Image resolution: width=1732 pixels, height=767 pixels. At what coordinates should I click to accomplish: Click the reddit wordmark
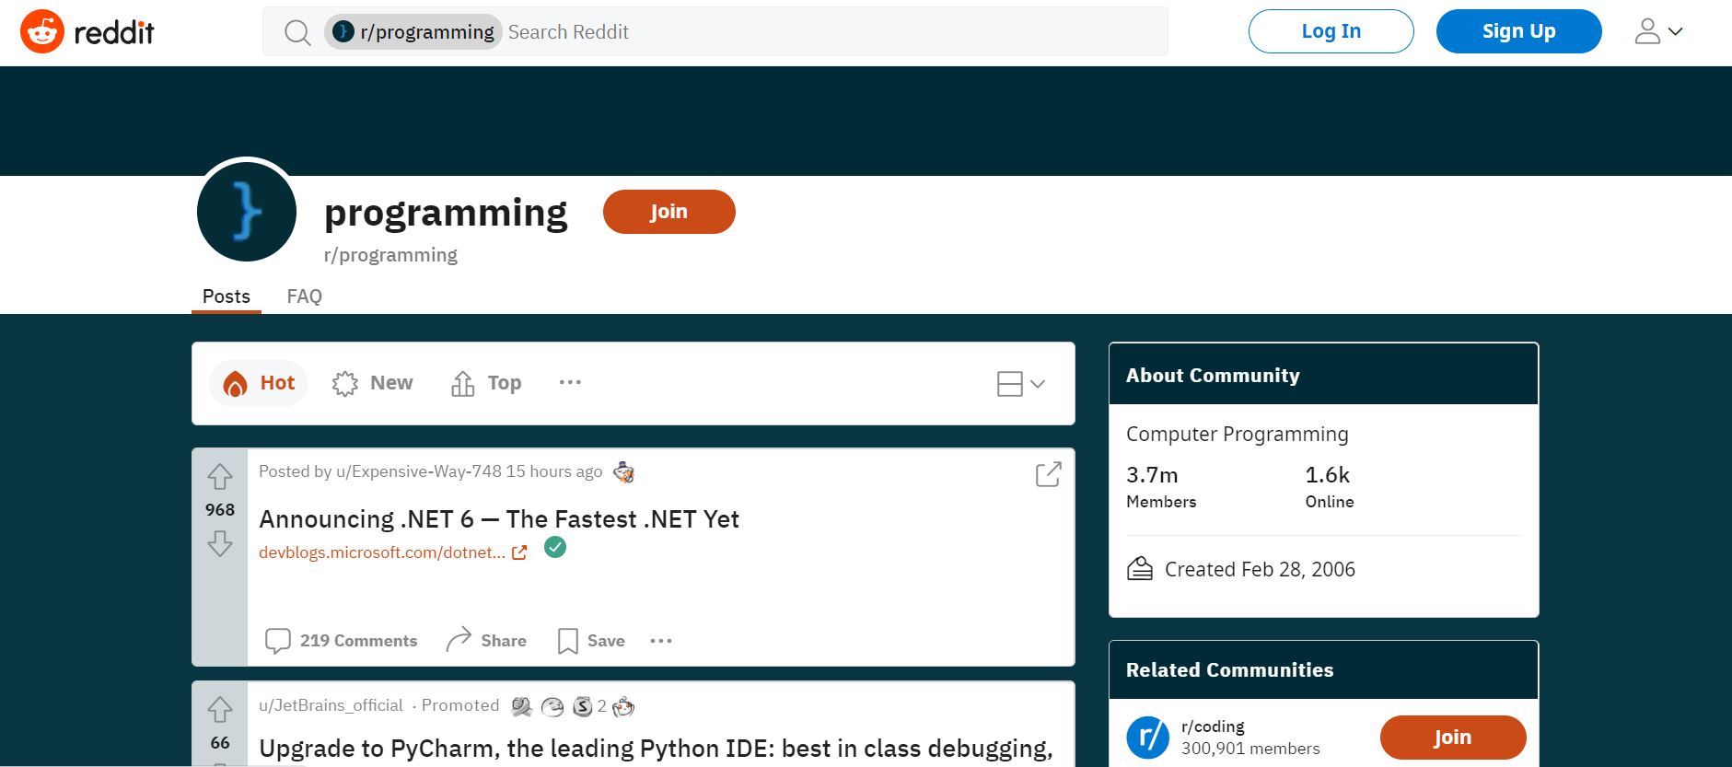[x=114, y=33]
